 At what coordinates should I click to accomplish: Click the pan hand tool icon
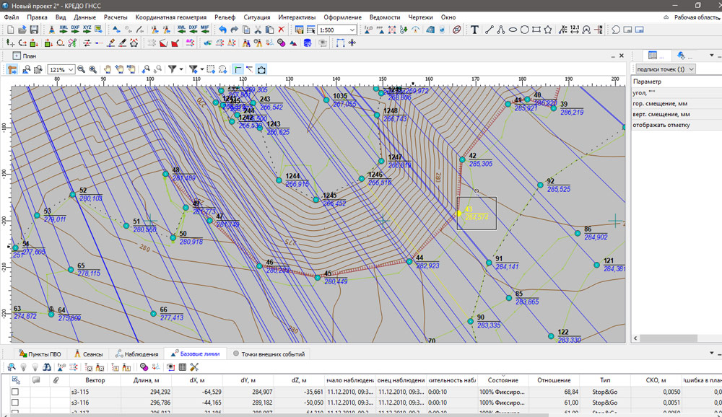[x=108, y=69]
